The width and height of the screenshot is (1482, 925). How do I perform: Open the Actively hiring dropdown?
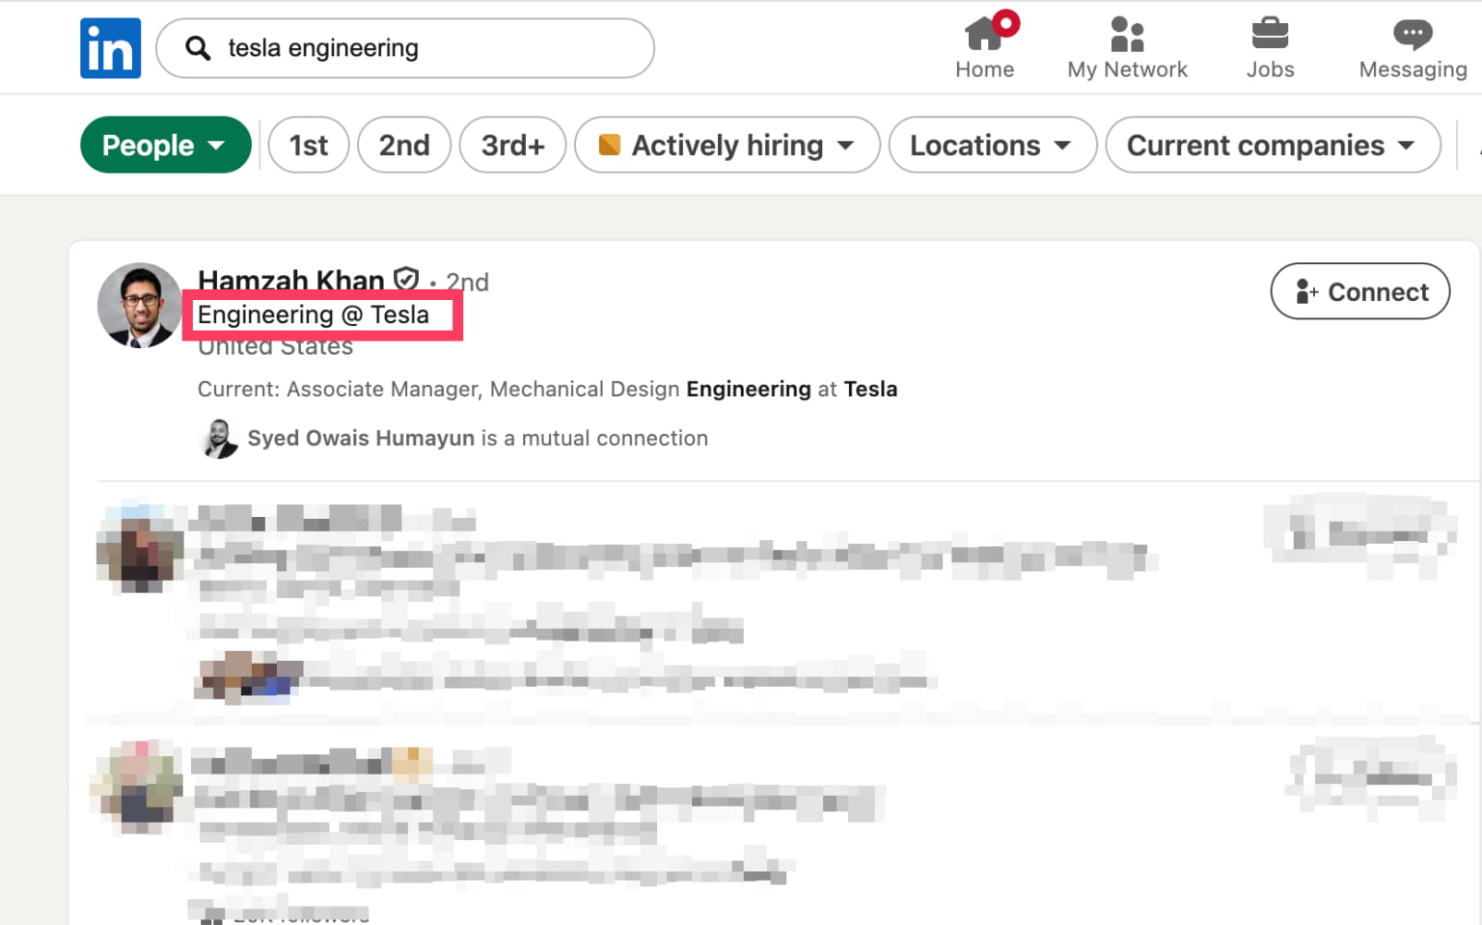[x=727, y=145]
